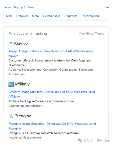The height and width of the screenshot is (145, 113).
Task: Open the Recommend tab
Action: pos(90,16)
